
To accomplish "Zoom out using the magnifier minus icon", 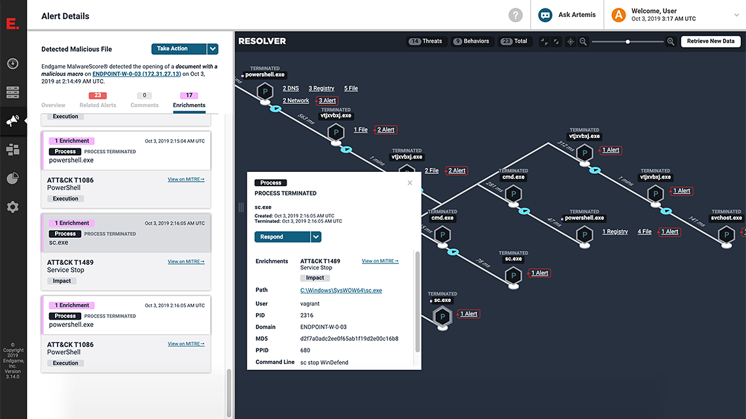I will [x=583, y=41].
